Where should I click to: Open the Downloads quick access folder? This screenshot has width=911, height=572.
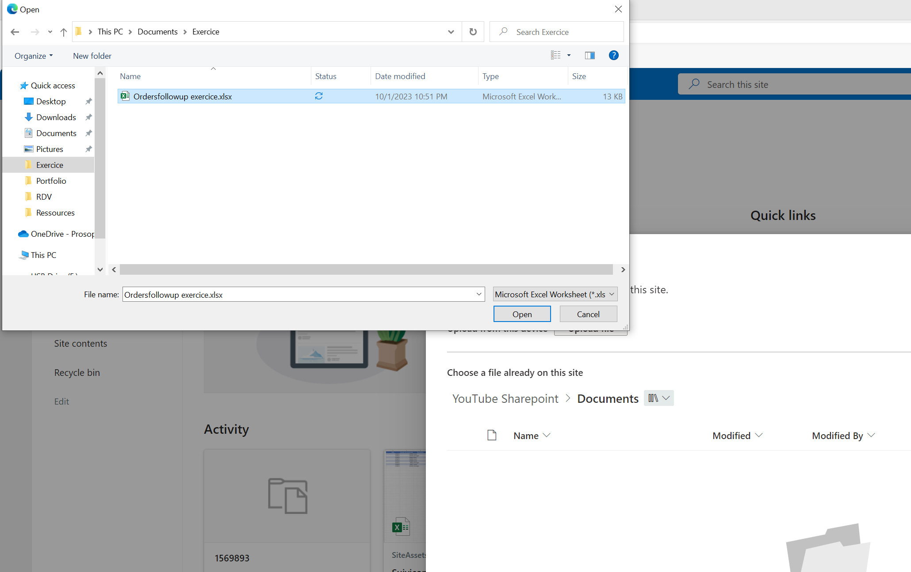[x=56, y=117]
